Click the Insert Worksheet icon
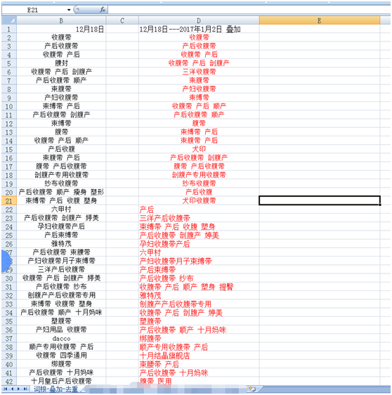 (x=252, y=389)
